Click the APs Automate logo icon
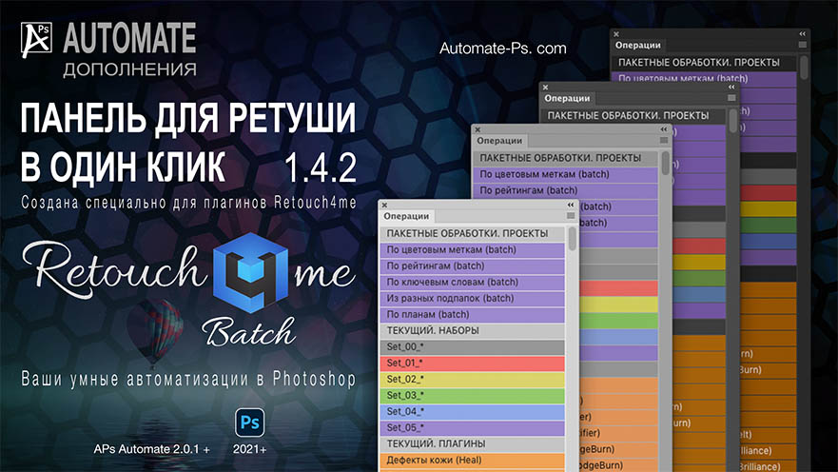The width and height of the screenshot is (838, 472). (x=36, y=39)
